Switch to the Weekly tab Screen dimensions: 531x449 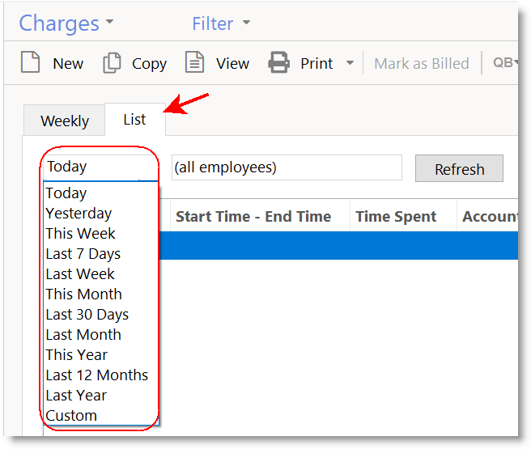click(65, 121)
